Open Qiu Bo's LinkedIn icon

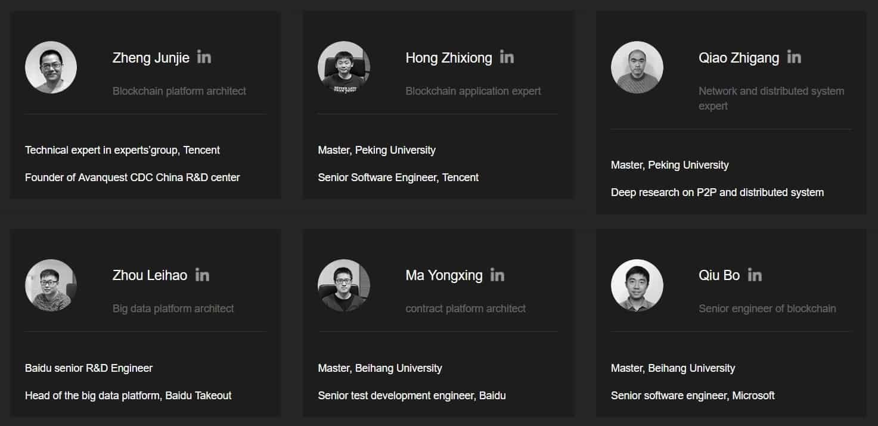pos(755,275)
